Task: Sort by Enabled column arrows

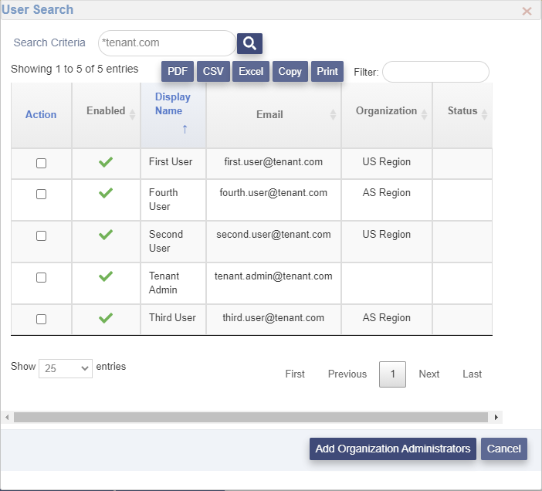Action: (131, 114)
